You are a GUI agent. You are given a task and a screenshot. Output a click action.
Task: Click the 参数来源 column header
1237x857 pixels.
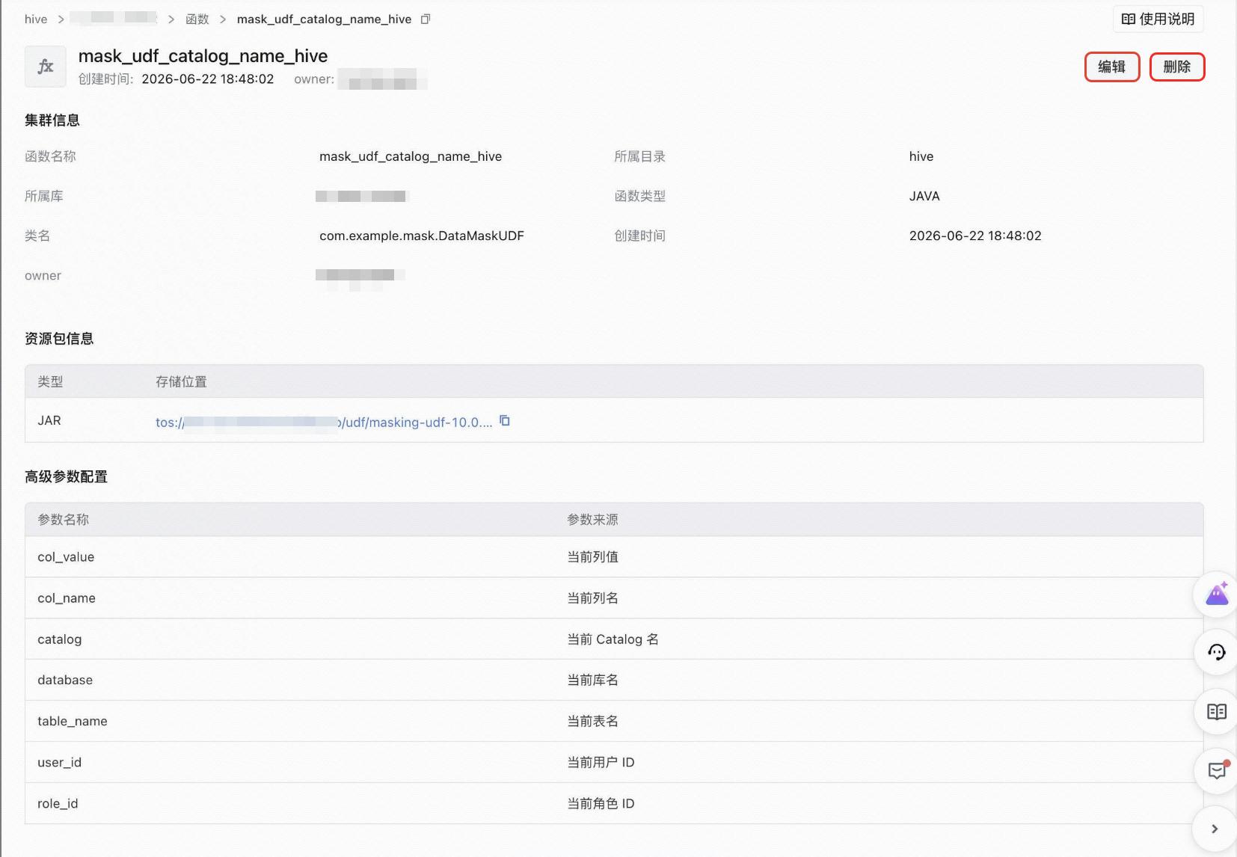pos(593,520)
